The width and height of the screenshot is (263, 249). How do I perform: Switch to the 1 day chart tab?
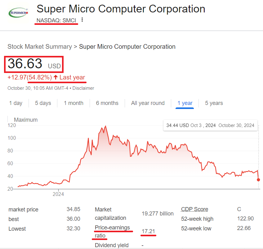[x=16, y=103]
